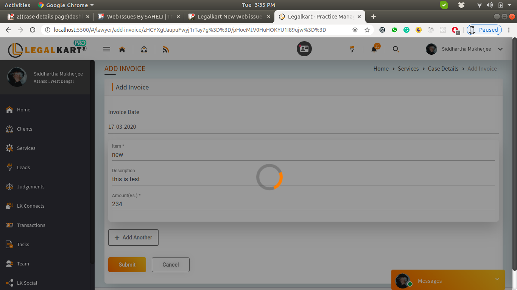
Task: Open Transactions in the sidebar
Action: (31, 225)
